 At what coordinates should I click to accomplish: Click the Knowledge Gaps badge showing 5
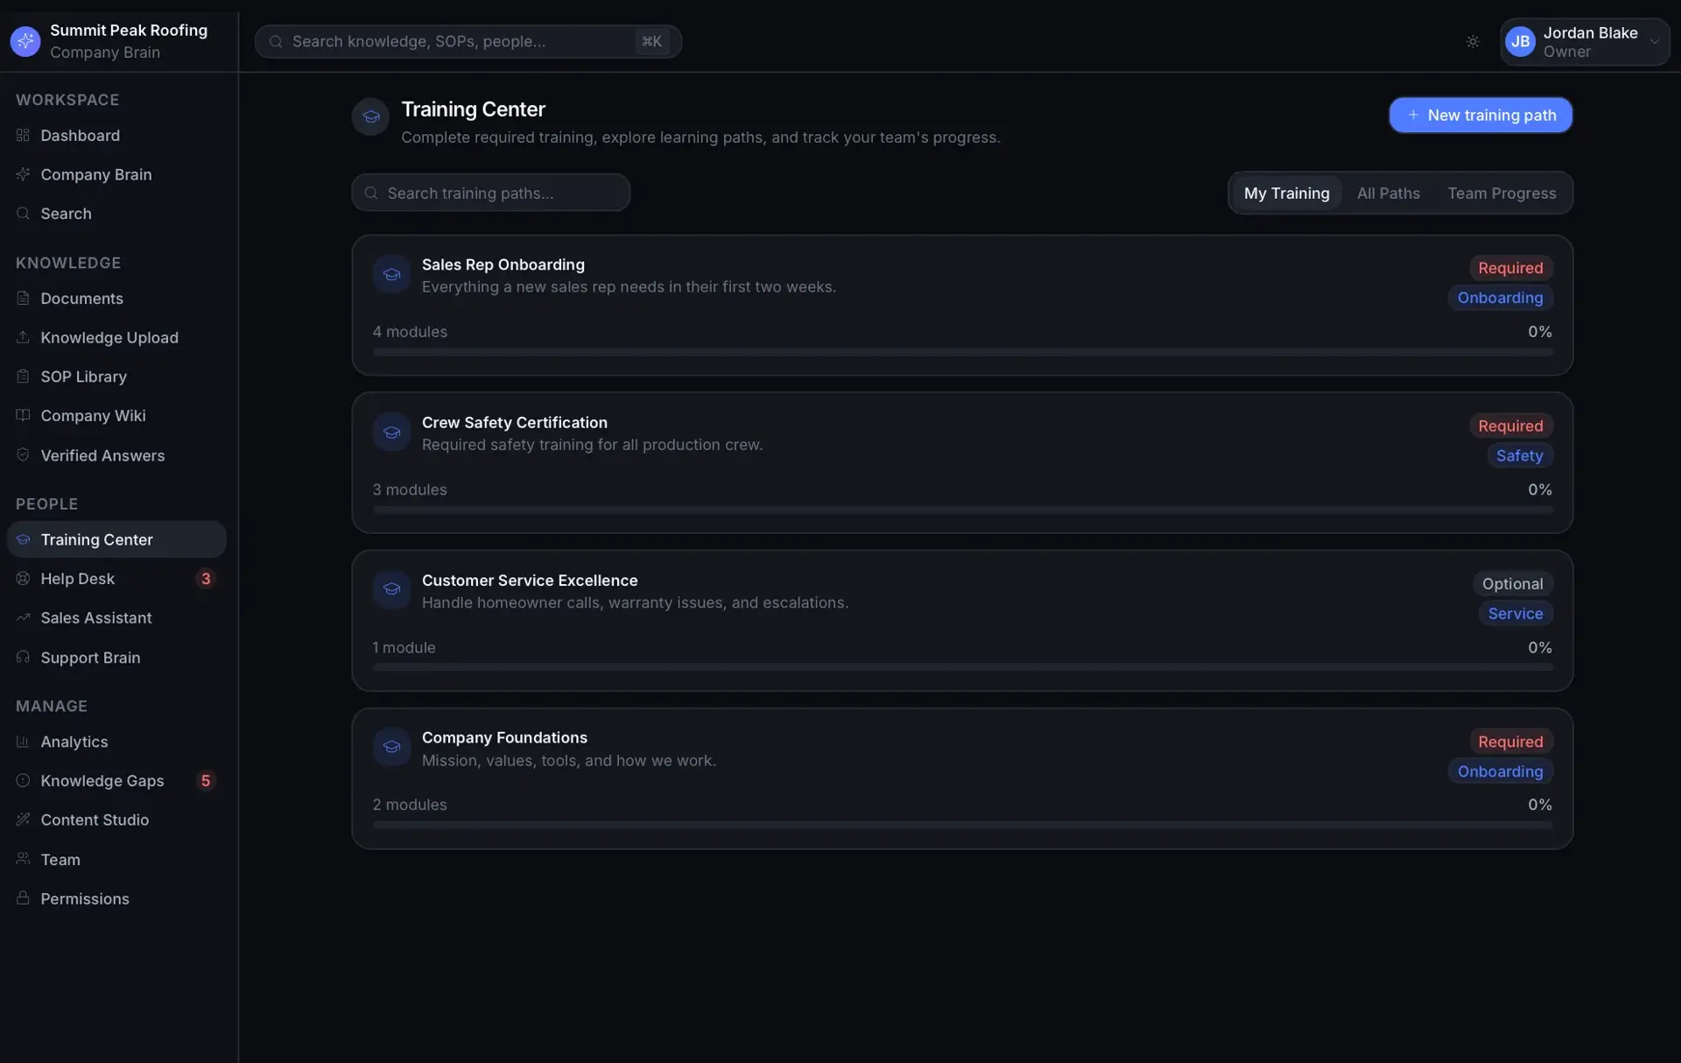click(x=206, y=780)
